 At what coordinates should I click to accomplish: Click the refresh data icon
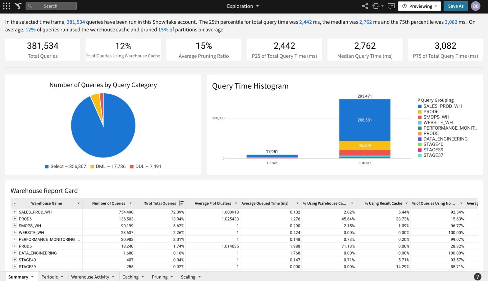tap(376, 6)
